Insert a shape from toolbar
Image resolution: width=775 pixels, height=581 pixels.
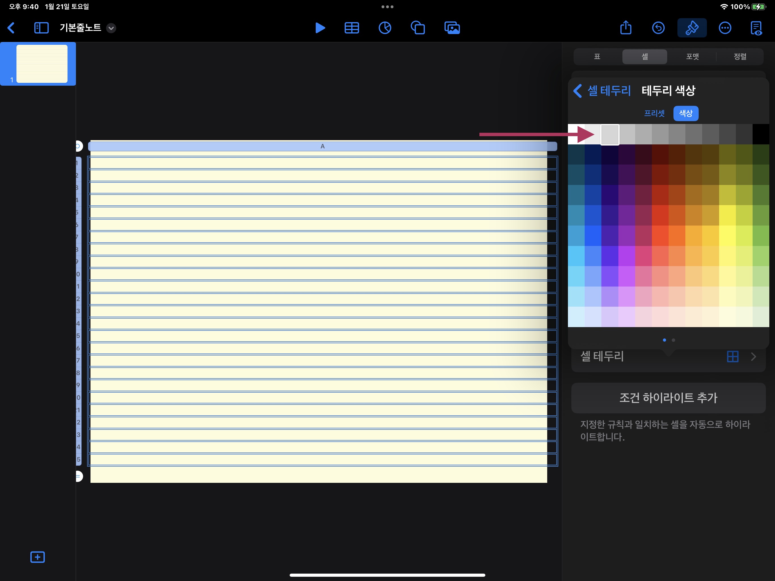[418, 28]
